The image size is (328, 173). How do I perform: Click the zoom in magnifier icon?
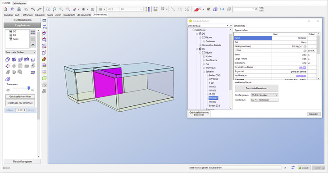coord(61,9)
